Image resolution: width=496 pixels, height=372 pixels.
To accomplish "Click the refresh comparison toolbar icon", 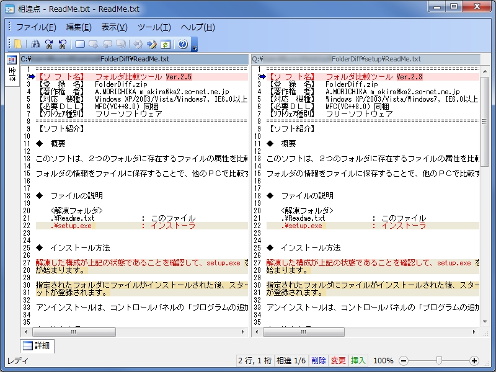I will pyautogui.click(x=165, y=43).
